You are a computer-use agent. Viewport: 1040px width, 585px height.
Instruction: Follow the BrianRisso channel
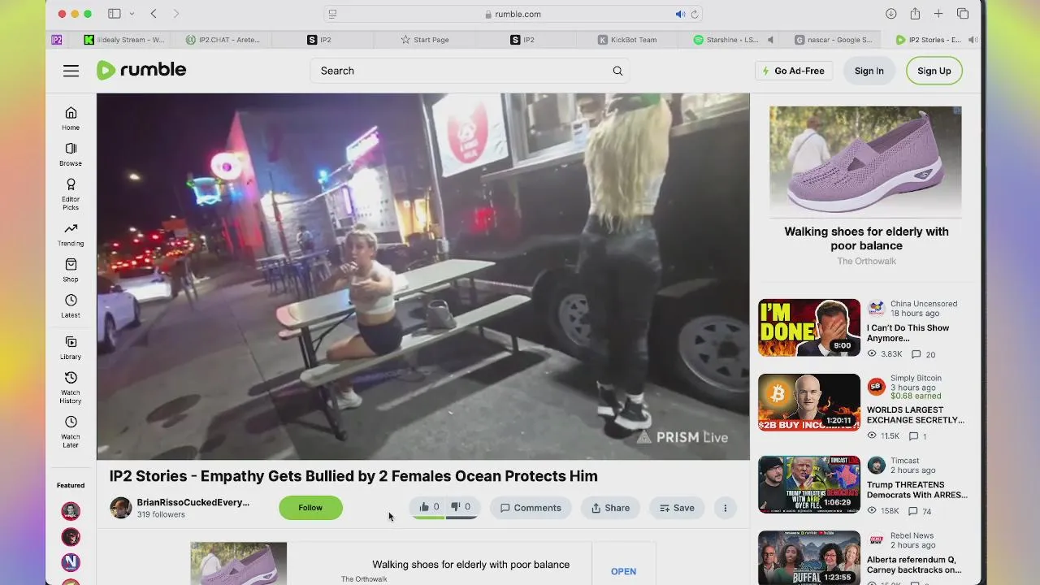pos(310,508)
